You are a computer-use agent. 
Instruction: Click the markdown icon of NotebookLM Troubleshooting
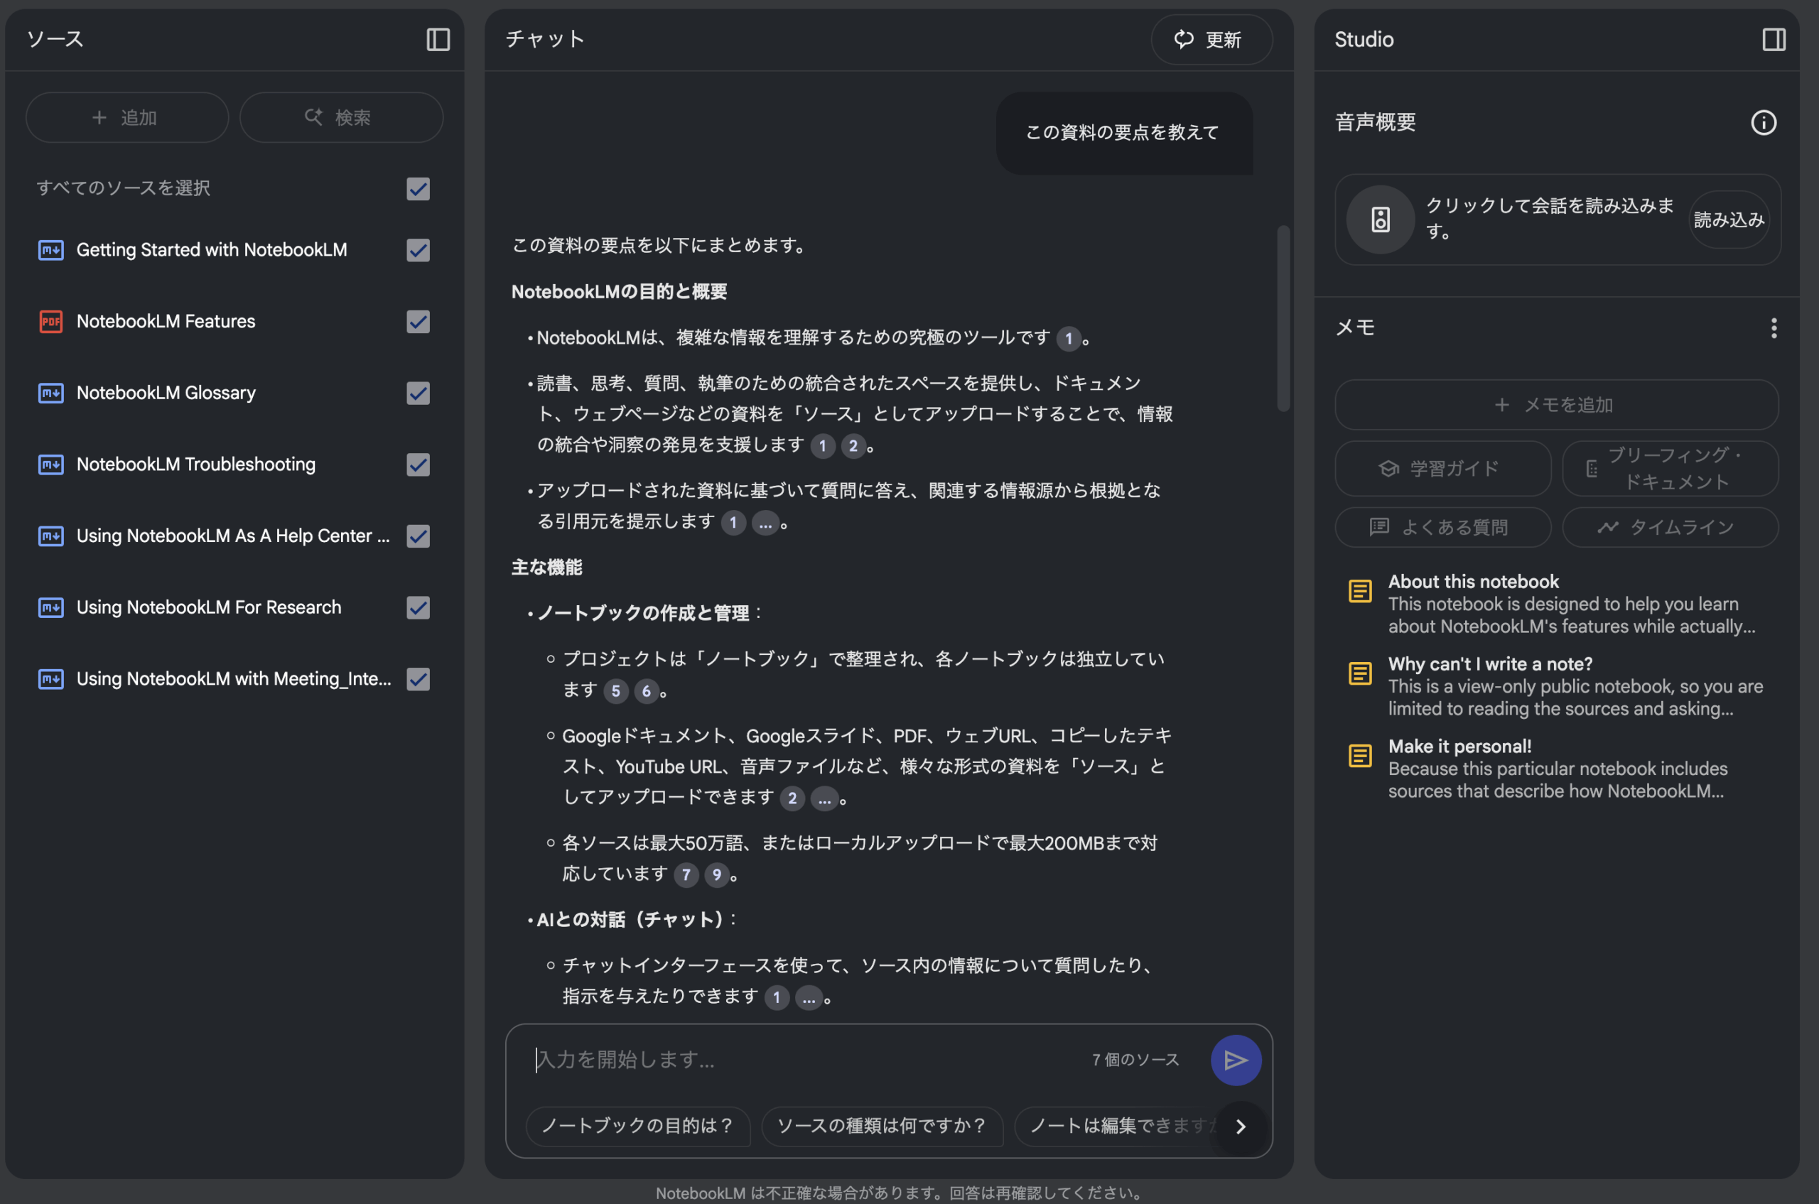coord(50,465)
